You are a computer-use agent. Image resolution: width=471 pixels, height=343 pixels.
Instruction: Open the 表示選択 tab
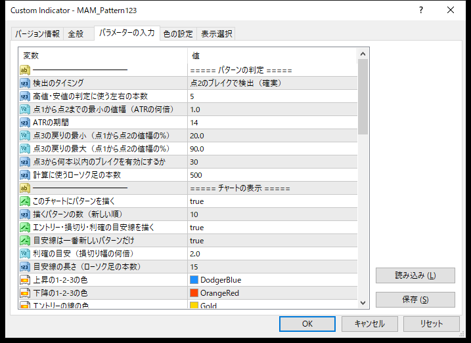point(216,34)
